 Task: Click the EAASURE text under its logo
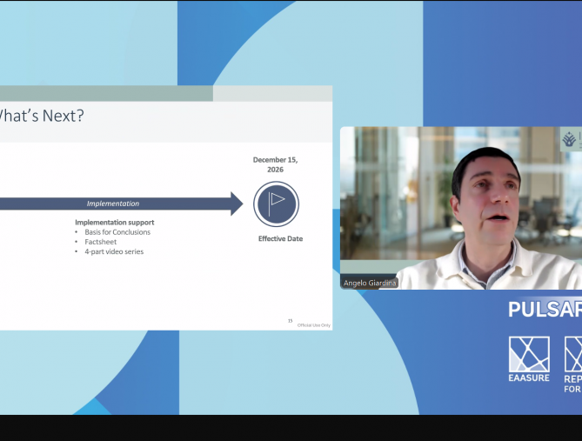click(x=529, y=378)
